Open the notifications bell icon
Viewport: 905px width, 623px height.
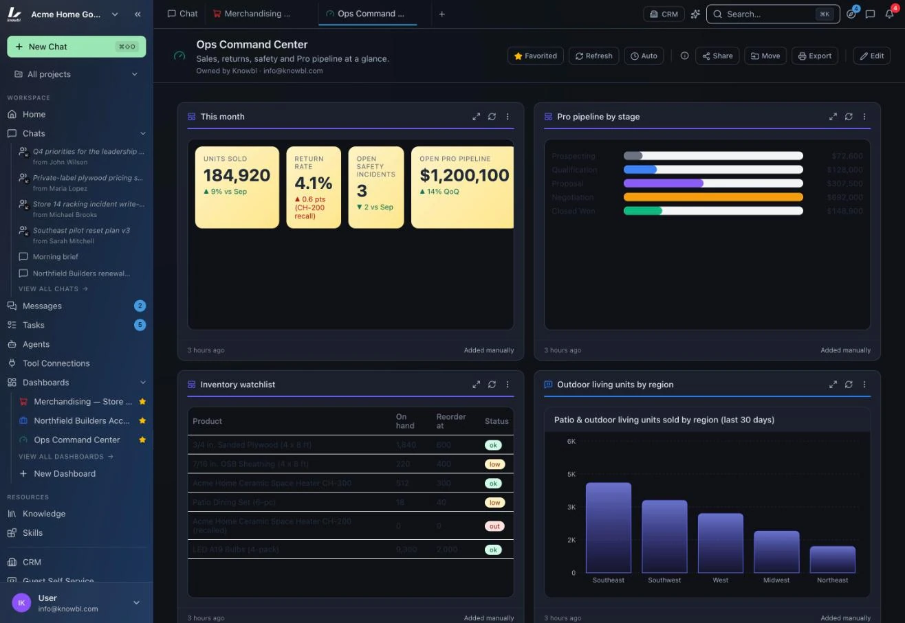(x=889, y=14)
